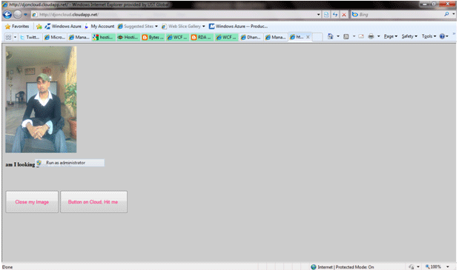This screenshot has width=459, height=270.
Task: Expand the address bar URL history dropdown
Action: click(x=319, y=14)
